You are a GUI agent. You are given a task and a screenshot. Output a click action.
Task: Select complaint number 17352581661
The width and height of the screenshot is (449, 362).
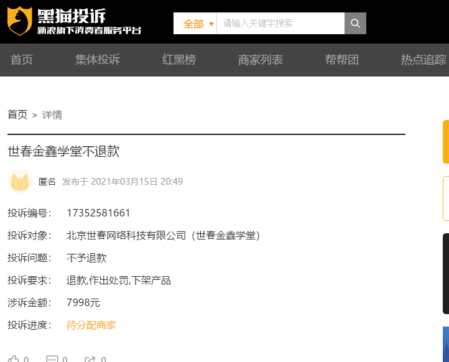tap(98, 213)
